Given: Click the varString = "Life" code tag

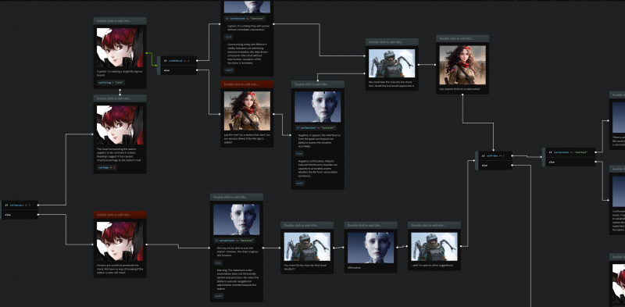Looking at the screenshot, I should click(x=111, y=83).
